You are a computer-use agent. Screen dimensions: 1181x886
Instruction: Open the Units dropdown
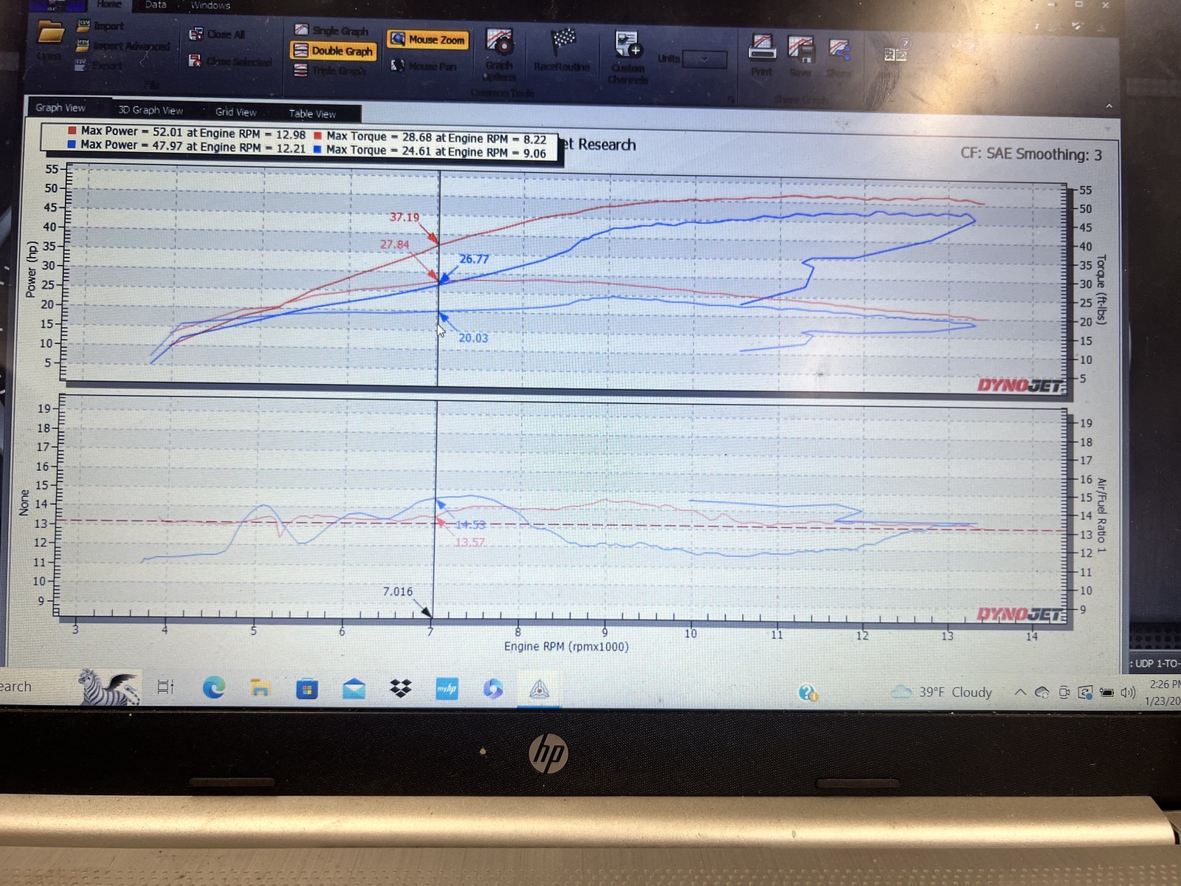point(704,59)
